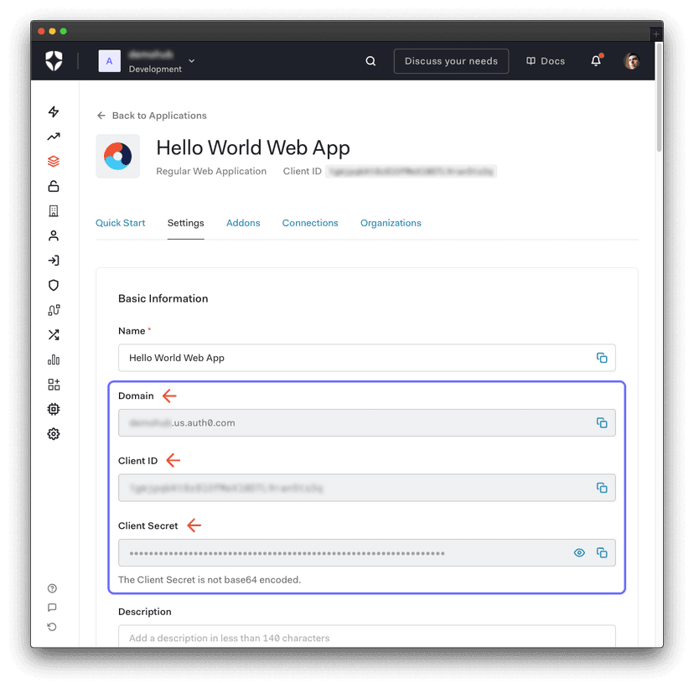The width and height of the screenshot is (694, 688).
Task: Open the Marketplace icon in the sidebar
Action: [53, 384]
